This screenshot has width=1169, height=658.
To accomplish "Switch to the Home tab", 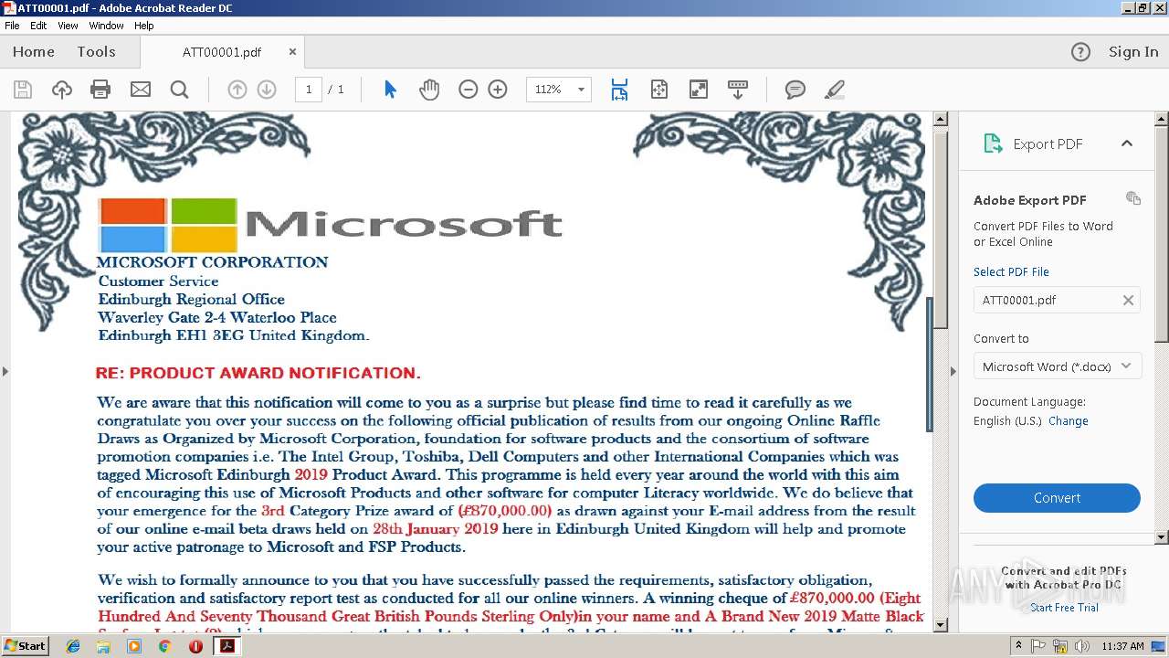I will (34, 52).
